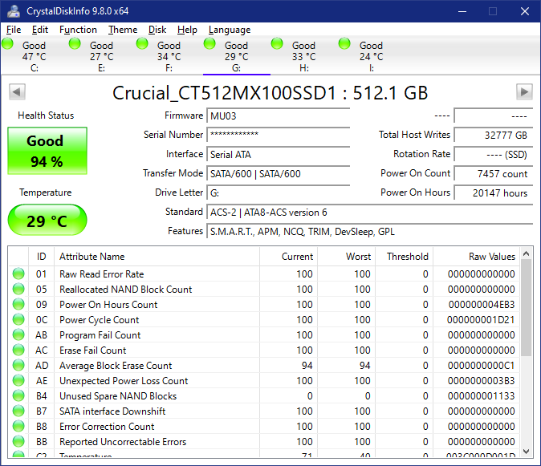This screenshot has width=541, height=466.
Task: Click status dot for Power Cycle Count
Action: click(18, 319)
